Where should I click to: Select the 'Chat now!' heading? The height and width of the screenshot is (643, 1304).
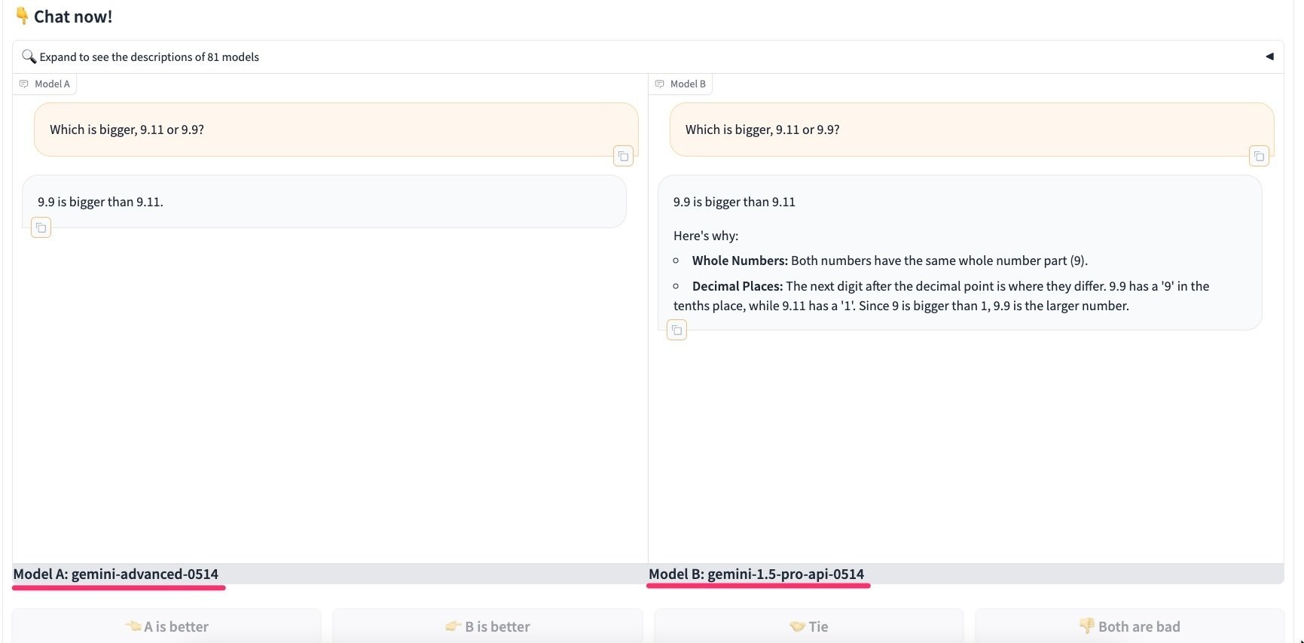(x=63, y=17)
